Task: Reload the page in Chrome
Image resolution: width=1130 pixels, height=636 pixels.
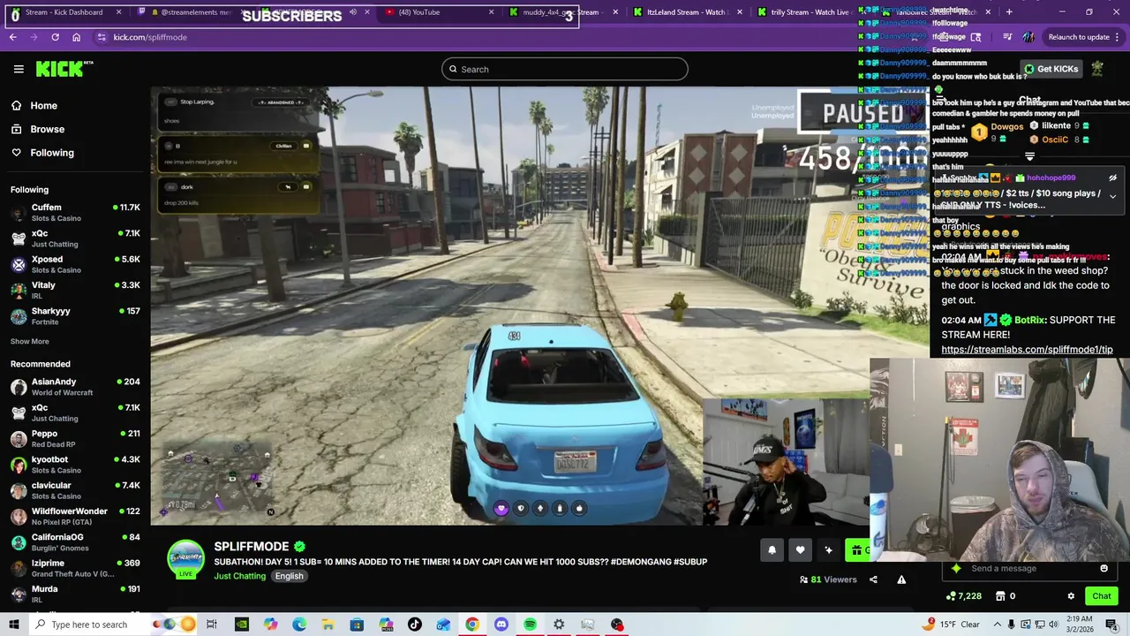Action: [x=55, y=37]
